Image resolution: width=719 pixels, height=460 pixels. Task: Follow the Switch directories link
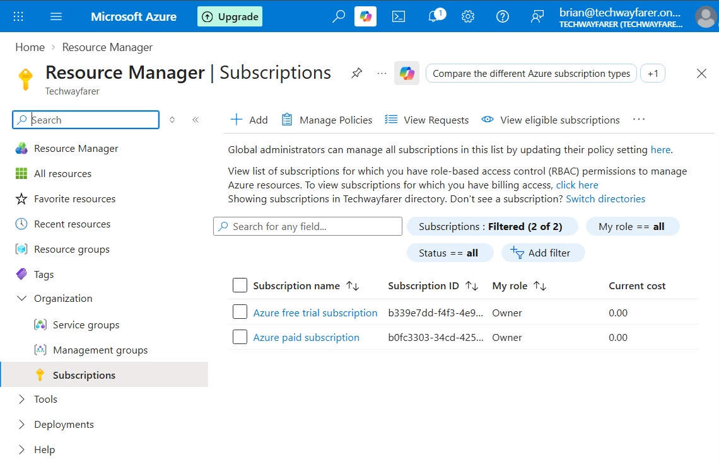click(x=605, y=199)
